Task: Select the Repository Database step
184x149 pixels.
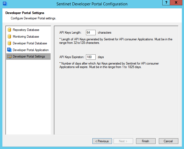Action: coord(28,30)
